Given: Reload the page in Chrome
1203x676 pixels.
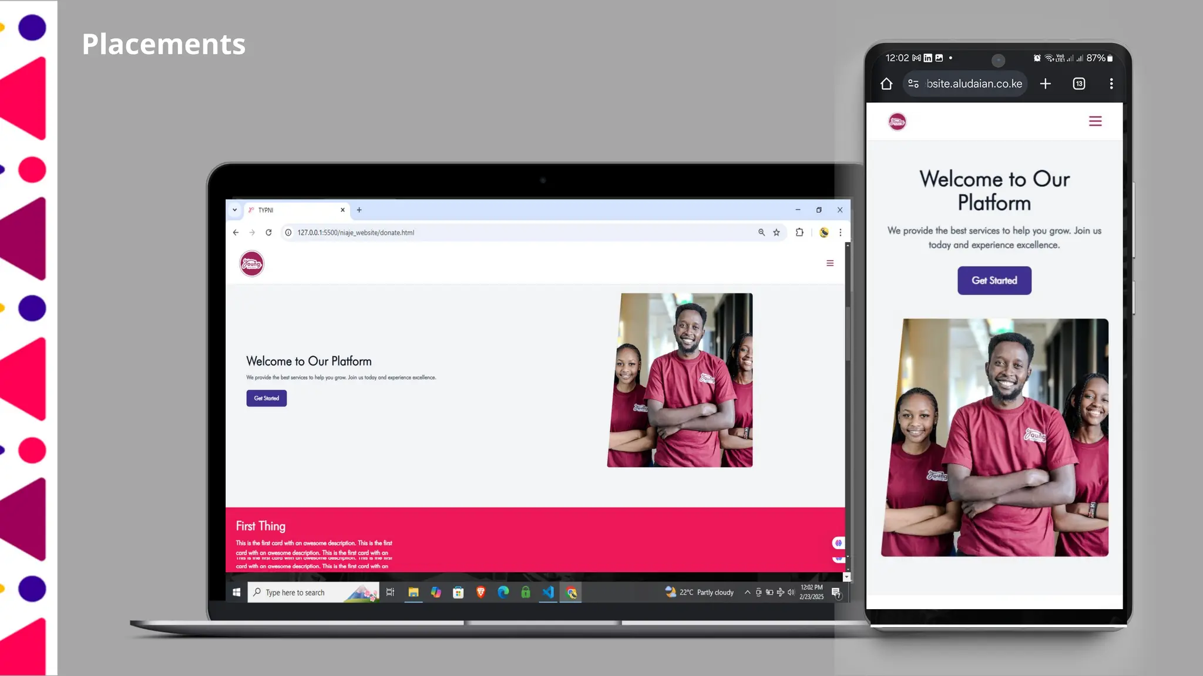Looking at the screenshot, I should [x=268, y=232].
